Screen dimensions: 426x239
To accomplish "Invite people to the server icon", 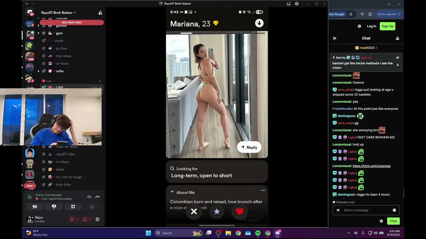I will (x=100, y=13).
